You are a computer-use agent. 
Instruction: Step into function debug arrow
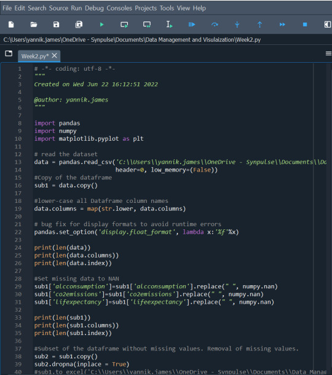tap(237, 25)
